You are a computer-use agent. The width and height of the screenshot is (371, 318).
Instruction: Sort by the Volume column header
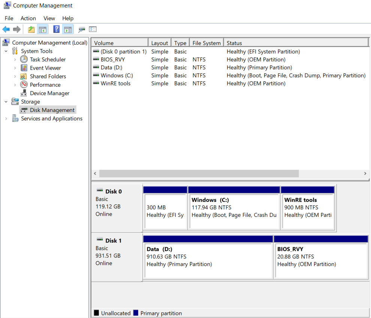(x=120, y=43)
